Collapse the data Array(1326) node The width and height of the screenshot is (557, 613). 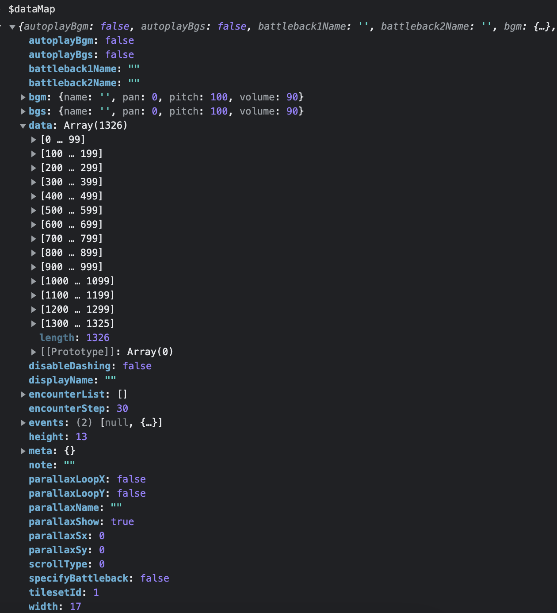pos(23,126)
